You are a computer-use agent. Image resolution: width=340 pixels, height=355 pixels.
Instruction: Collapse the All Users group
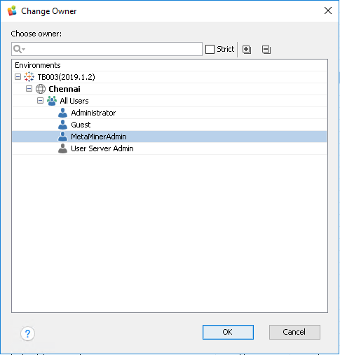tap(40, 101)
